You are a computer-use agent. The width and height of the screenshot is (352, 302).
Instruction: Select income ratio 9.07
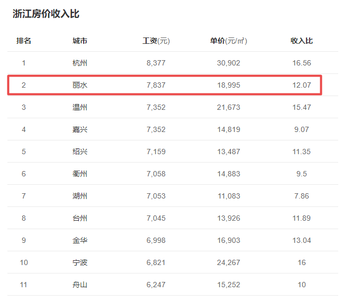click(302, 129)
